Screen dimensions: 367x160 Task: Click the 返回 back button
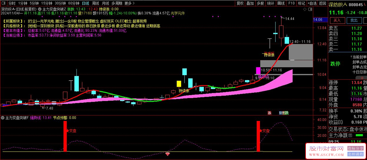pyautogui.click(x=322, y=3)
